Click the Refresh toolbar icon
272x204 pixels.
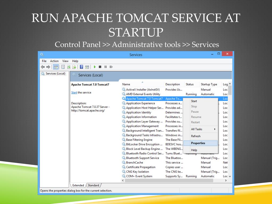[x=69, y=67]
